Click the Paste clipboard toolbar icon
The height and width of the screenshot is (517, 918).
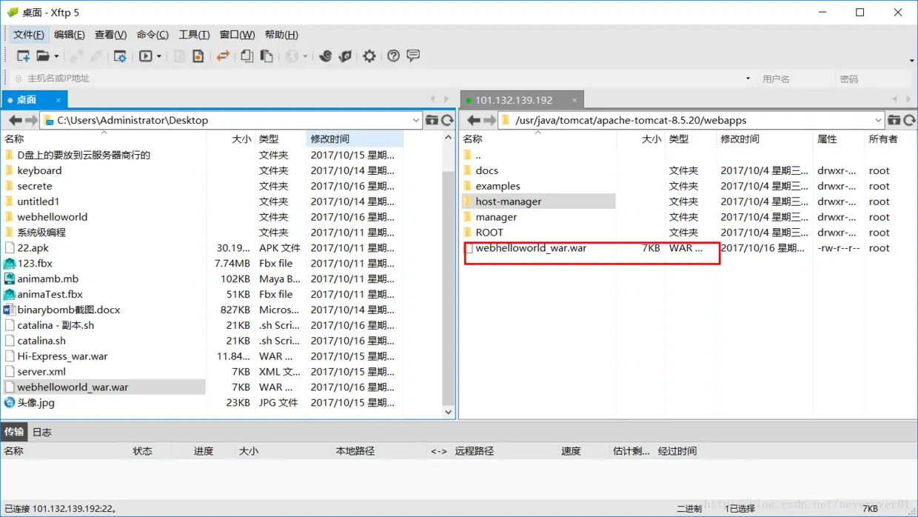[267, 56]
